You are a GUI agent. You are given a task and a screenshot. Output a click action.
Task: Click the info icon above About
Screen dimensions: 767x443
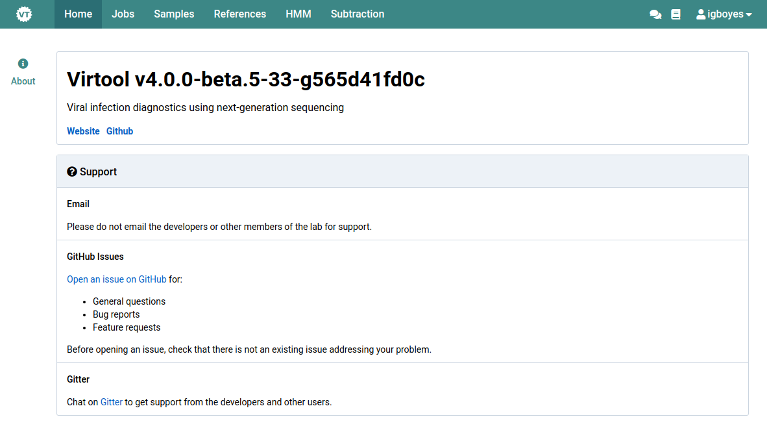coord(23,63)
